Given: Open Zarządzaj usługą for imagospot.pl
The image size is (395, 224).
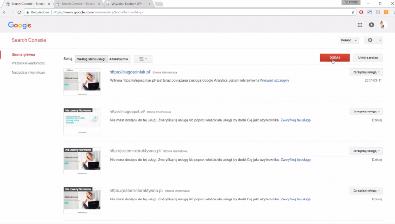Looking at the screenshot, I should click(366, 112).
